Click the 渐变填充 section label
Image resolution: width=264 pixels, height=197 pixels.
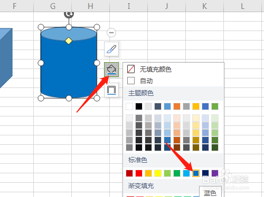[141, 185]
